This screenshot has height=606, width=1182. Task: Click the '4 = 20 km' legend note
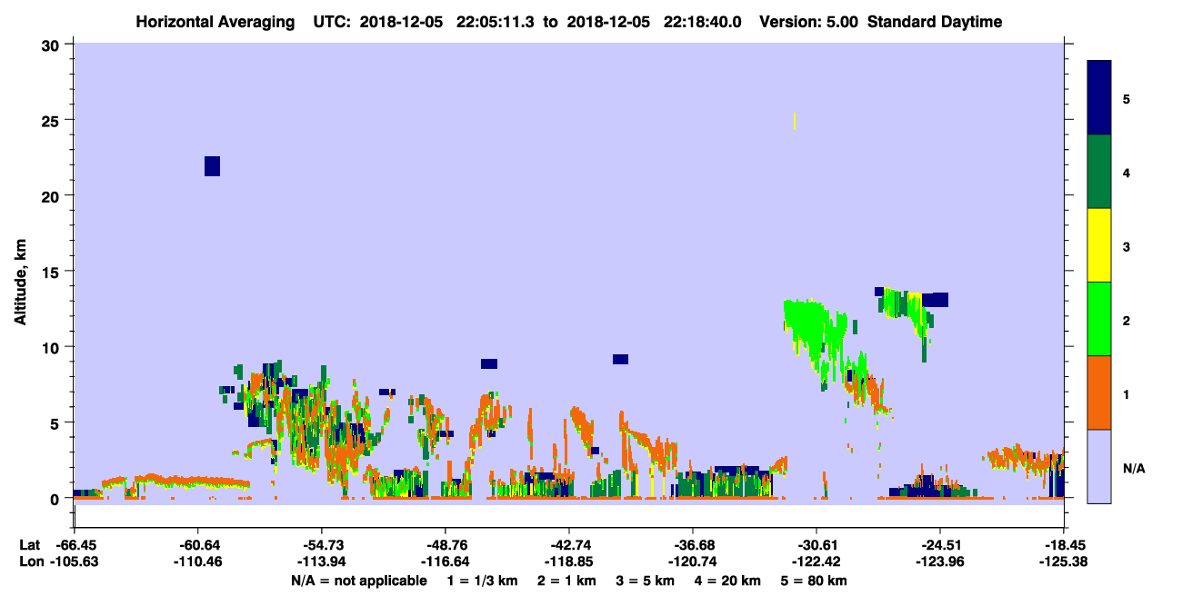tap(729, 581)
